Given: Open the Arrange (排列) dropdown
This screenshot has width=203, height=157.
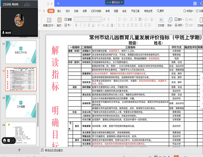Looking at the screenshot, I should click(179, 25).
